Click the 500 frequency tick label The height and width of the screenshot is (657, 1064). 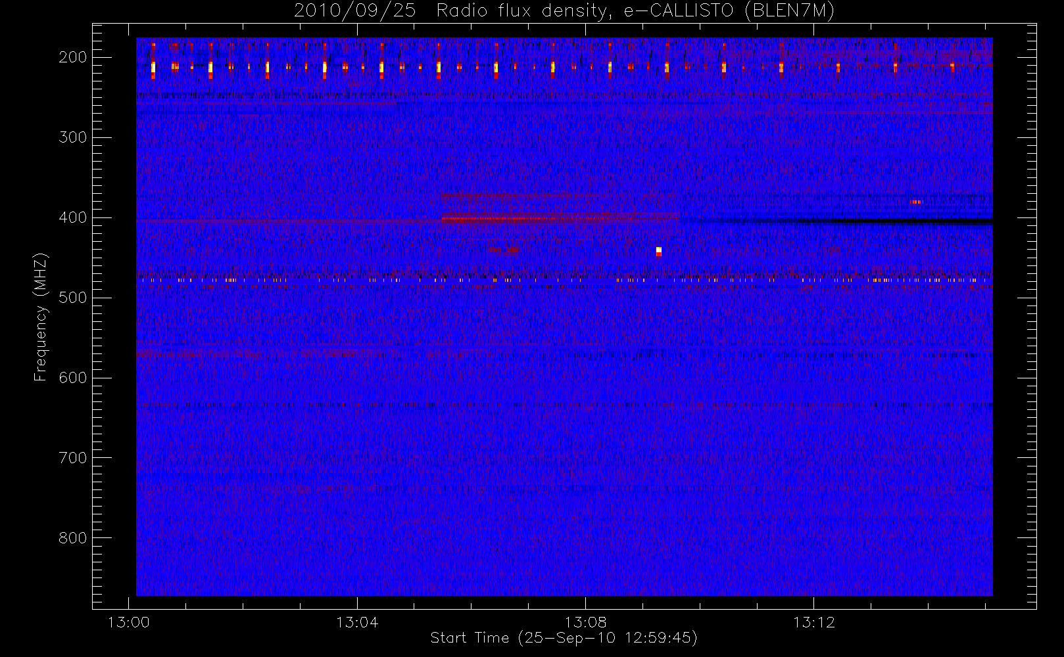[x=73, y=298]
